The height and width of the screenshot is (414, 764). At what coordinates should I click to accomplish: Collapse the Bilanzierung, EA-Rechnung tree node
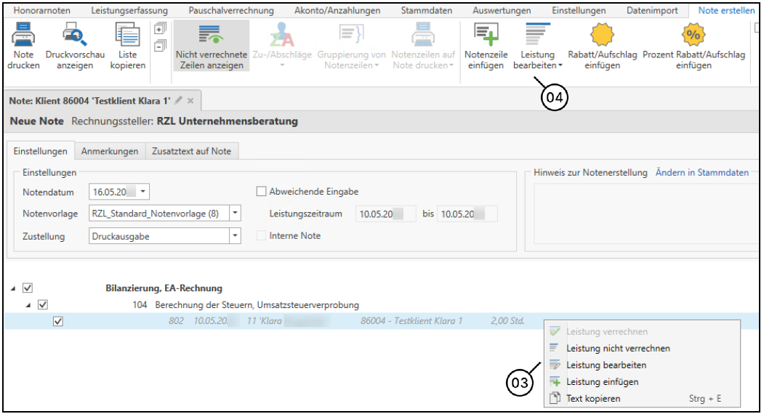pyautogui.click(x=13, y=289)
